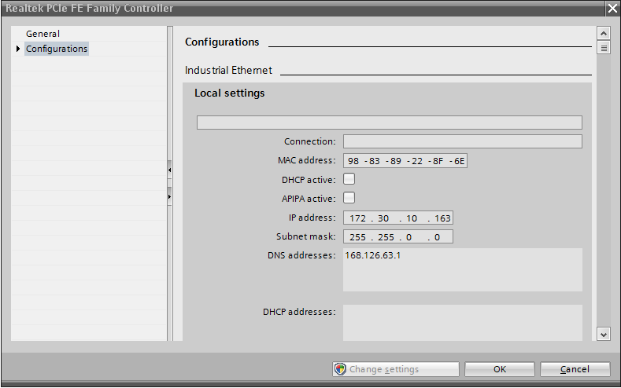Collapse the navigation pane with left arrow
The width and height of the screenshot is (621, 388).
point(169,170)
